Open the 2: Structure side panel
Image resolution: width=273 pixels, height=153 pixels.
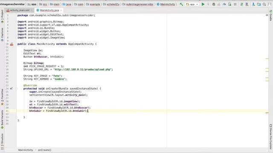pyautogui.click(x=2, y=142)
